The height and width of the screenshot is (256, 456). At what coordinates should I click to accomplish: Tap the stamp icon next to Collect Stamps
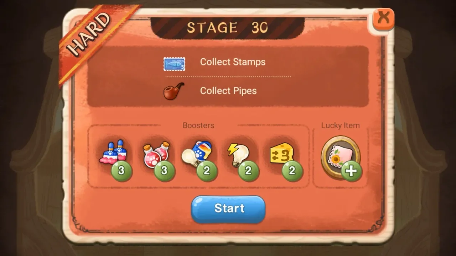(x=174, y=64)
